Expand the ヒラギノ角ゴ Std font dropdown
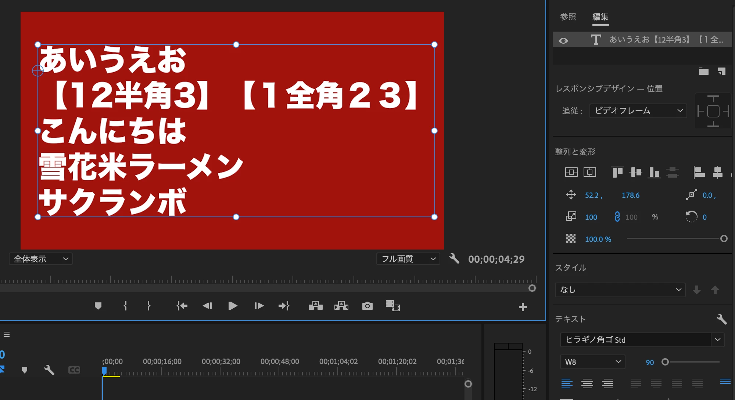The width and height of the screenshot is (735, 400). click(717, 339)
